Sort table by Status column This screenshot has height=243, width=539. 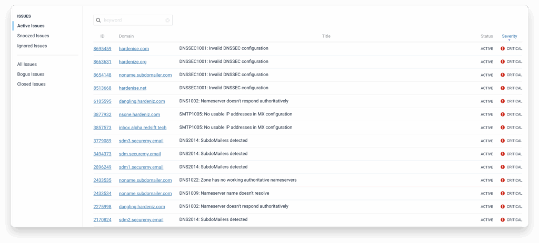pyautogui.click(x=486, y=36)
